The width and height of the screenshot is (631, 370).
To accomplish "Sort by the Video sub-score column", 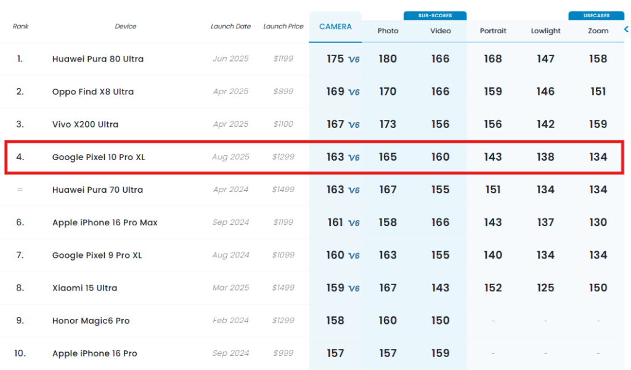I will click(x=441, y=31).
